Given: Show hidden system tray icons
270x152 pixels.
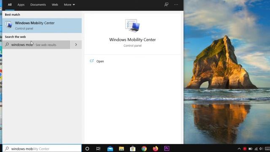Looking at the screenshot, I should pos(239,149).
